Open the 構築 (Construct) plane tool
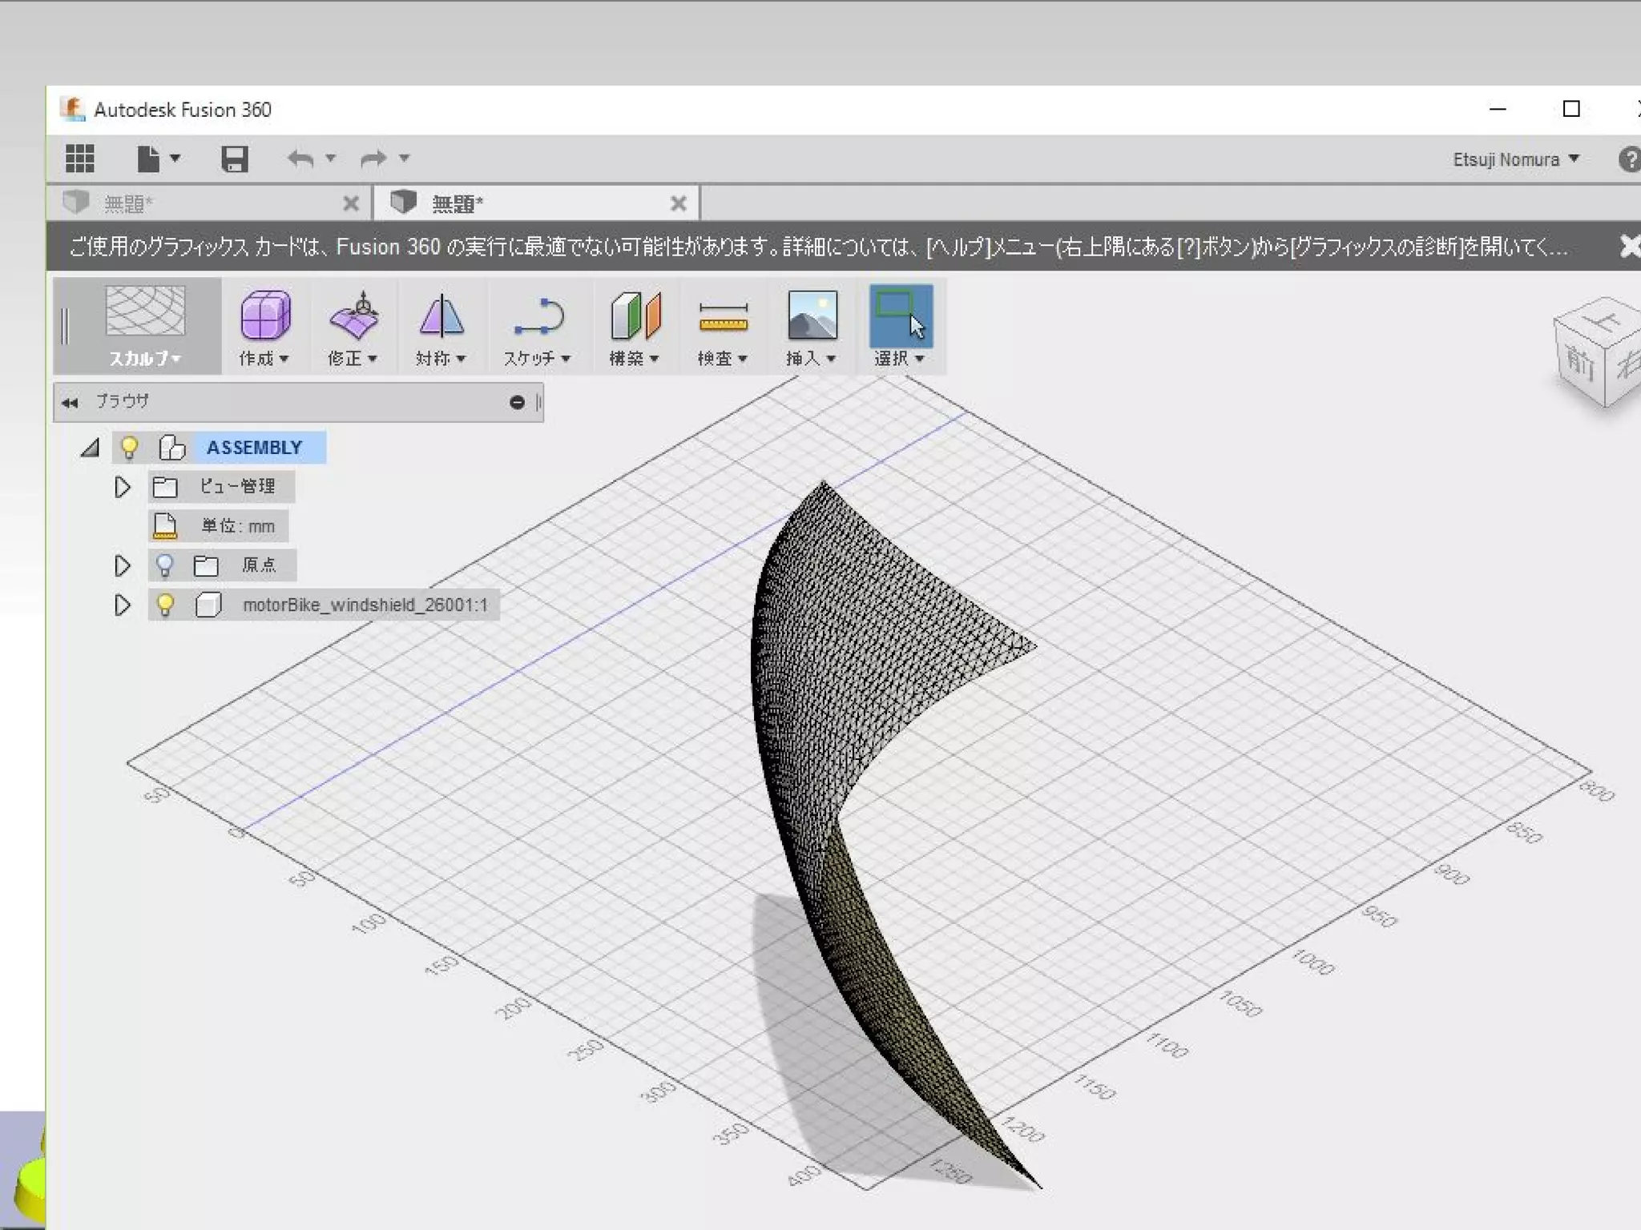This screenshot has height=1230, width=1641. pyautogui.click(x=635, y=316)
